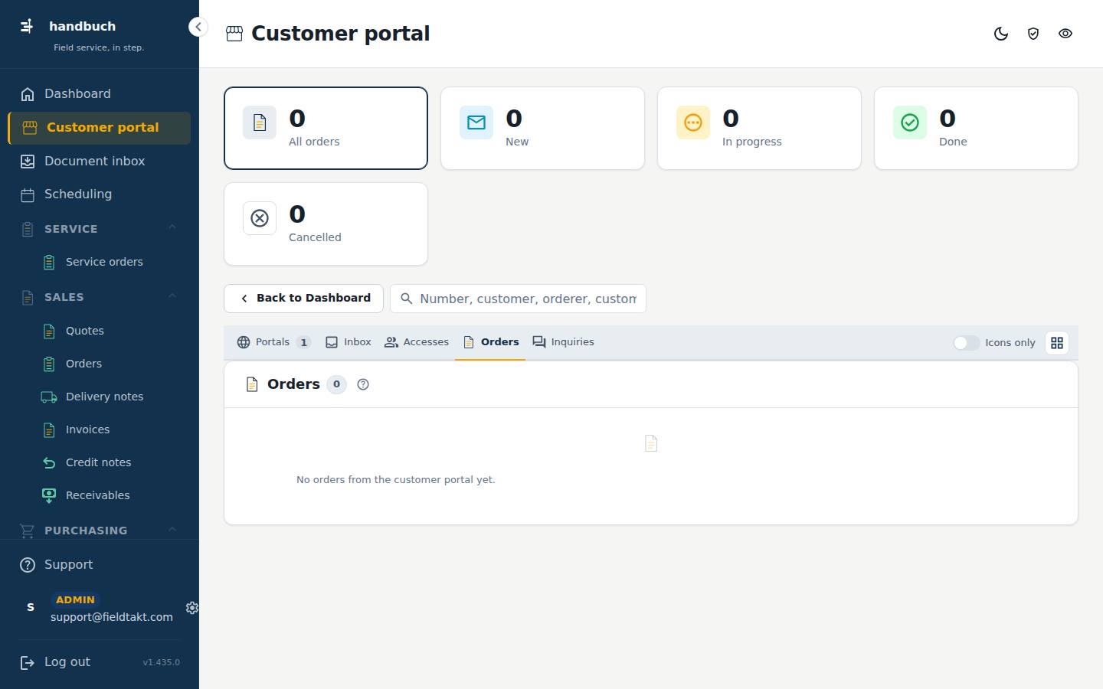Viewport: 1103px width, 689px height.
Task: Open Support in the sidebar
Action: pos(100,565)
